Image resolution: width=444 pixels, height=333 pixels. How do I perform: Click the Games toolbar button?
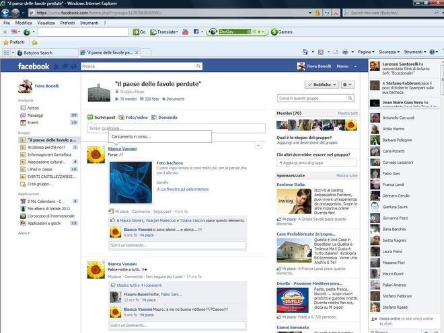281,32
